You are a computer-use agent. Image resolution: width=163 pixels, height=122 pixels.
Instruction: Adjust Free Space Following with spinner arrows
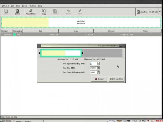[x=98, y=72]
